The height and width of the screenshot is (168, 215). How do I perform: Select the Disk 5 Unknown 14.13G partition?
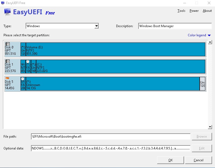tap(113, 84)
